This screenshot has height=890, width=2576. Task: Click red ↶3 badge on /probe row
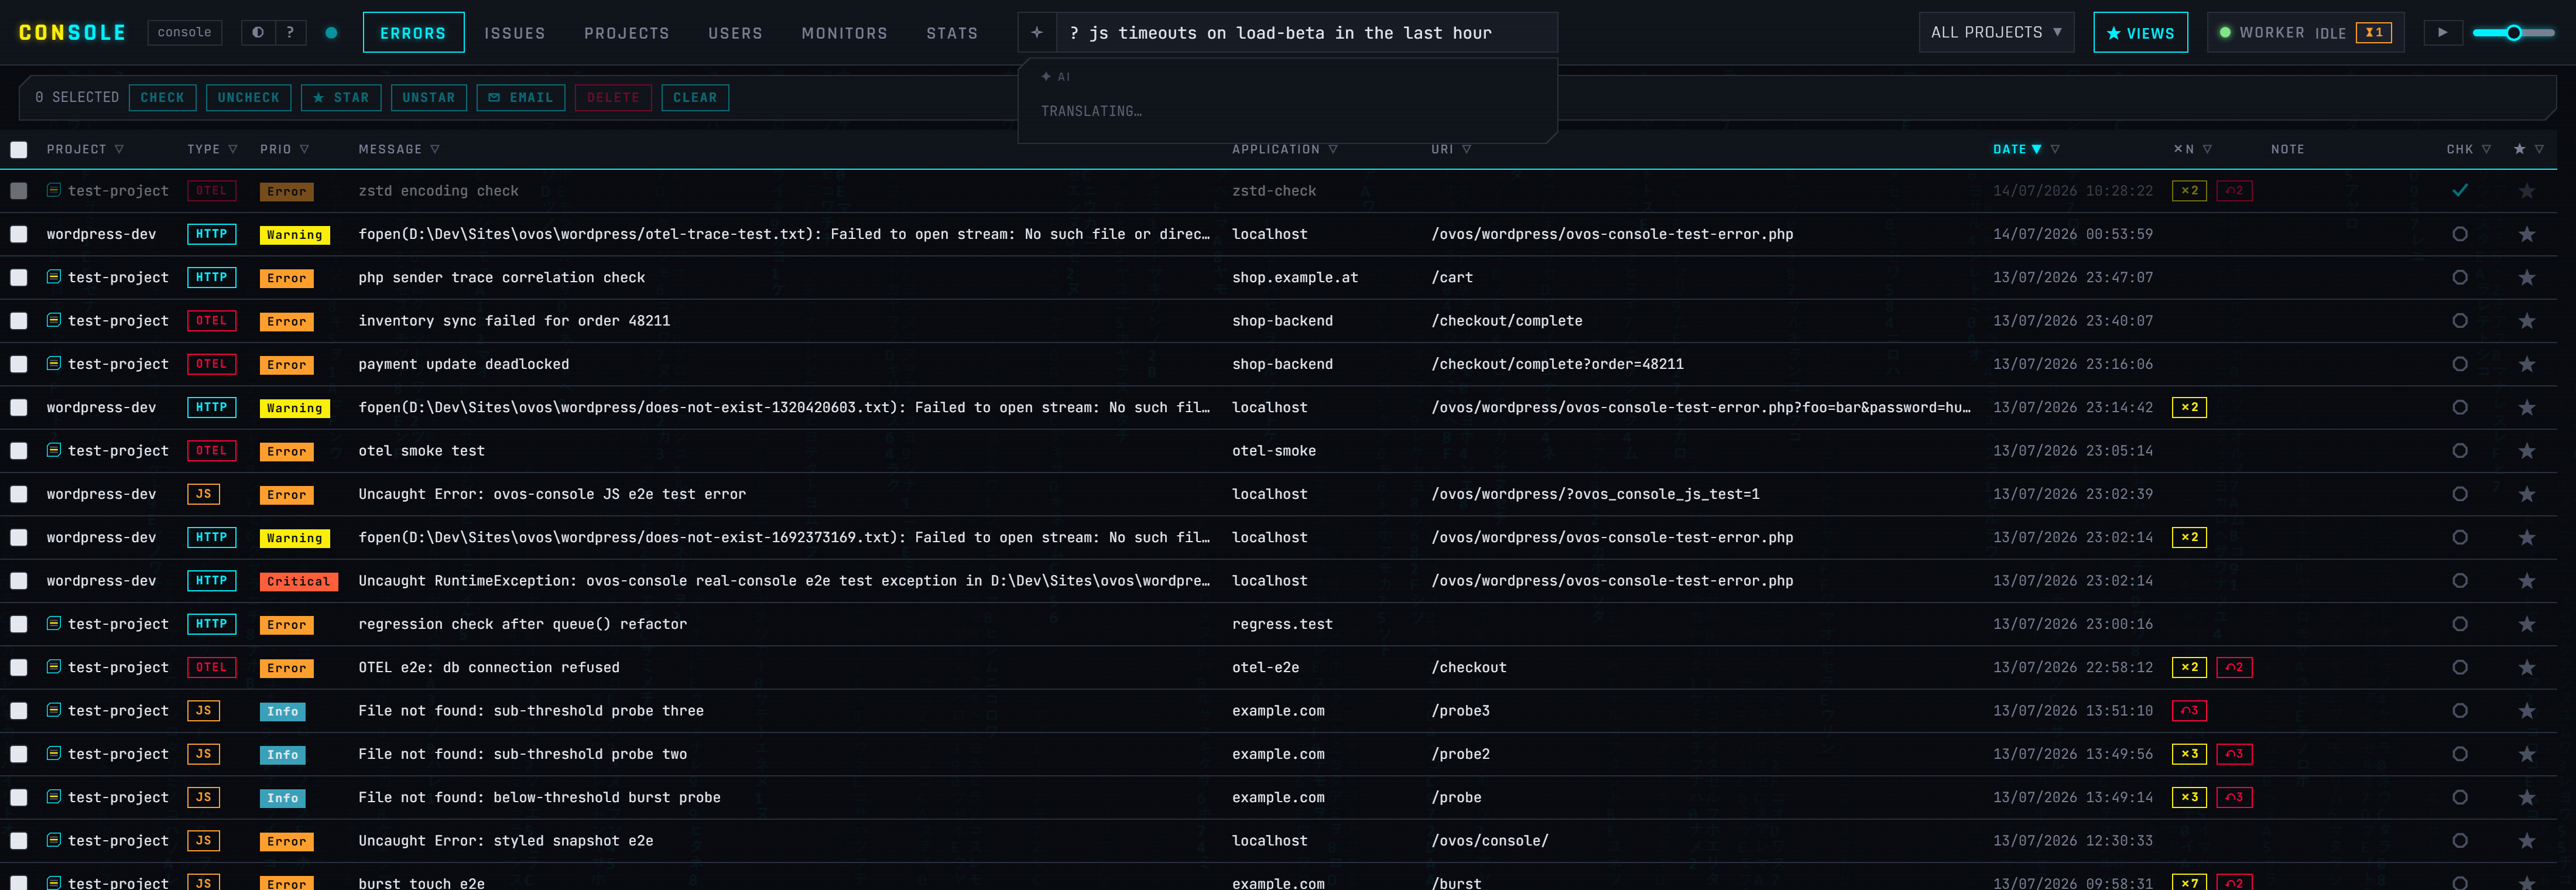pos(2234,797)
